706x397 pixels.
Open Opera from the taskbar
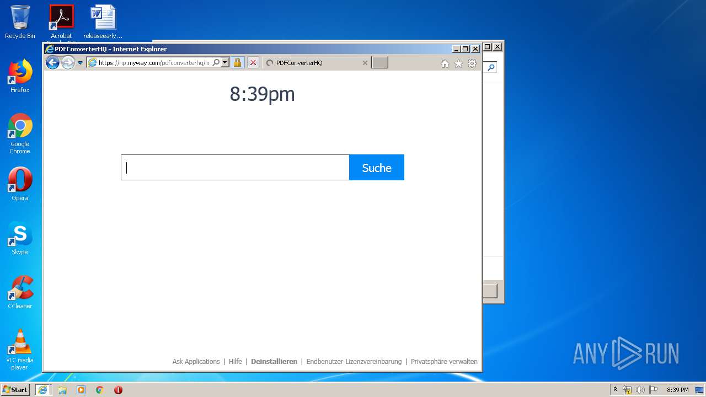tap(118, 389)
